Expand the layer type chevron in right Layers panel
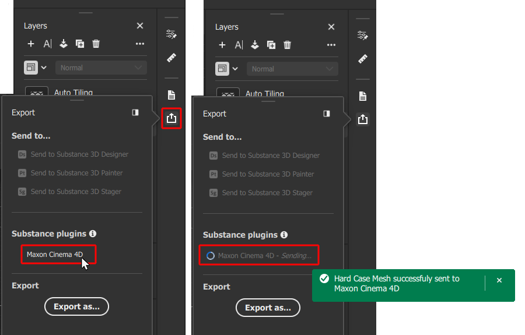 pos(235,69)
